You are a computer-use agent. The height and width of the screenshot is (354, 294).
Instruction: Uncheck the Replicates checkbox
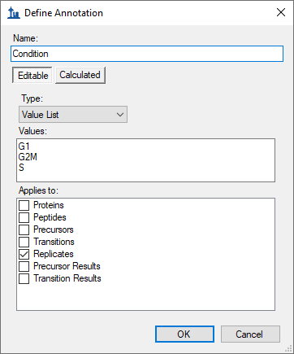point(24,254)
